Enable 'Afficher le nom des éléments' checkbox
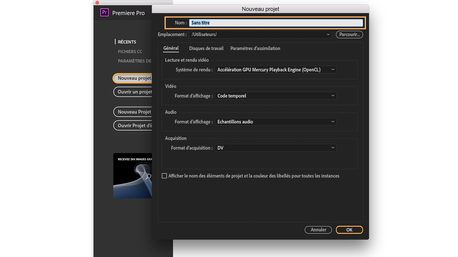This screenshot has height=257, width=458. pyautogui.click(x=164, y=176)
